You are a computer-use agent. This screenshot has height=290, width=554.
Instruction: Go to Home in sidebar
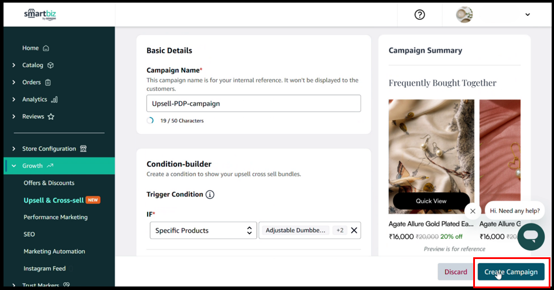pos(30,48)
